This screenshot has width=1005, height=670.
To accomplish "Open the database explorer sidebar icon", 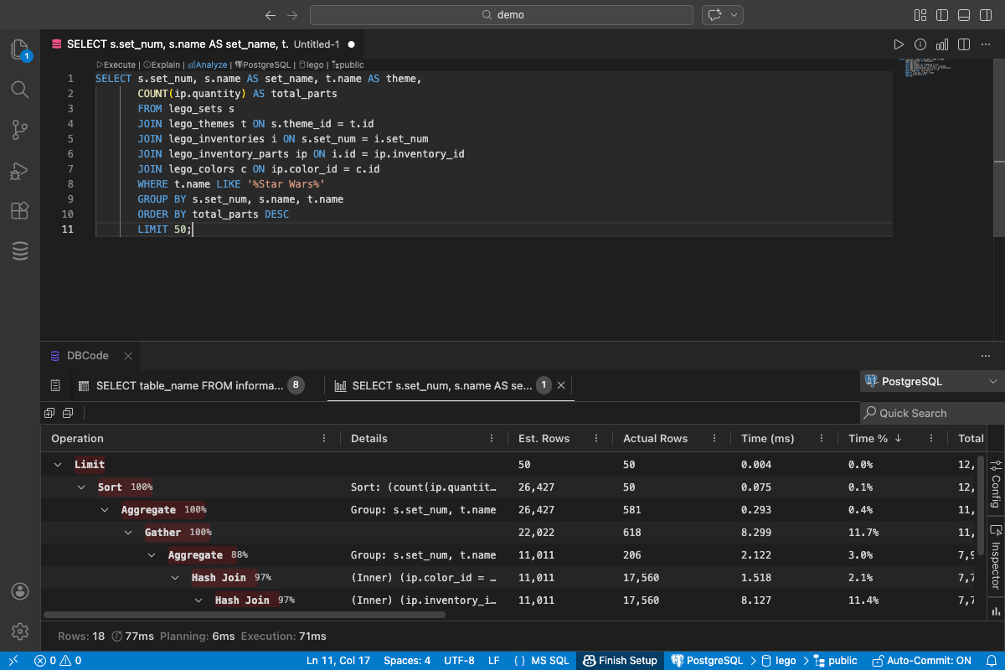I will pyautogui.click(x=20, y=250).
